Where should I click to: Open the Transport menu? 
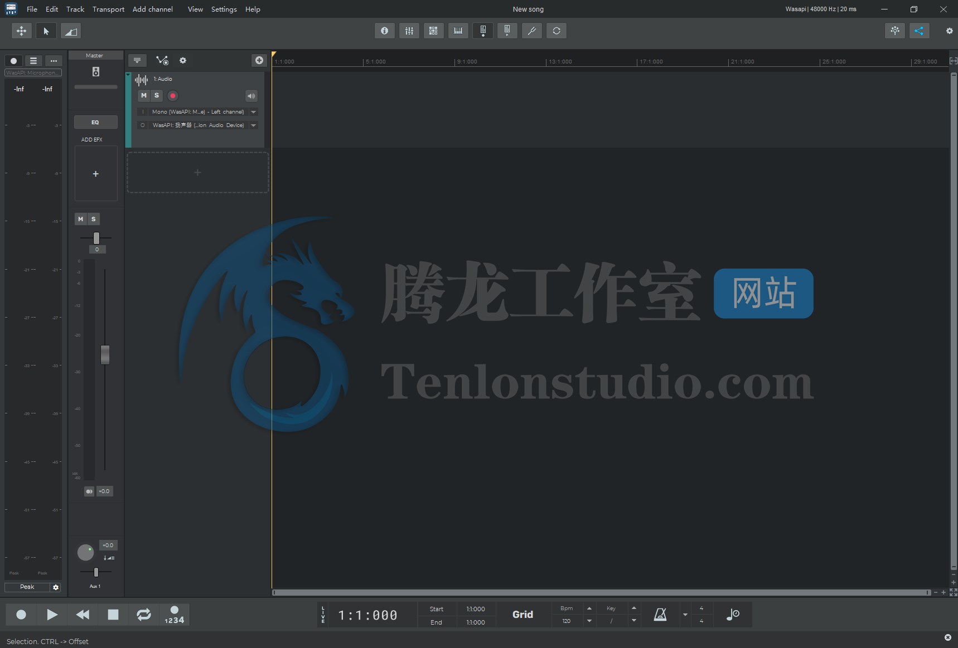pos(108,9)
